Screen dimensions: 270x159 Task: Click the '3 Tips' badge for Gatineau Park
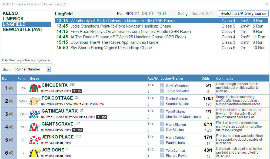coord(102,117)
